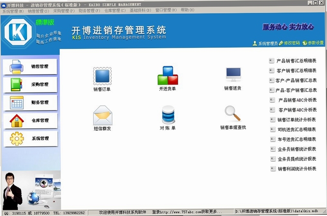
Task: Maximize the application window
Action: coord(316,2)
